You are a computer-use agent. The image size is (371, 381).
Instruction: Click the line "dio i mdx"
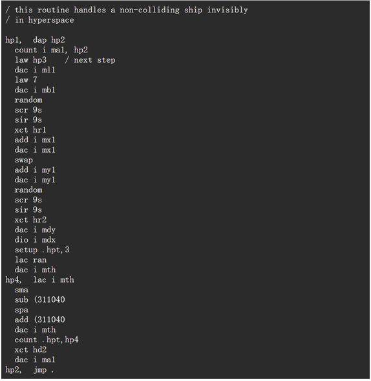pyautogui.click(x=35, y=240)
